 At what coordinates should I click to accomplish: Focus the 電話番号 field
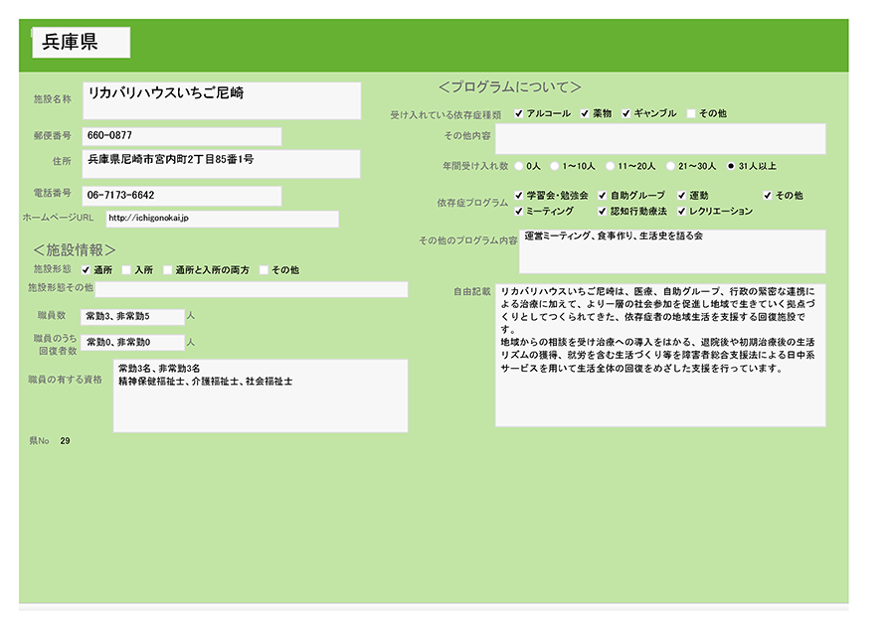coord(181,196)
